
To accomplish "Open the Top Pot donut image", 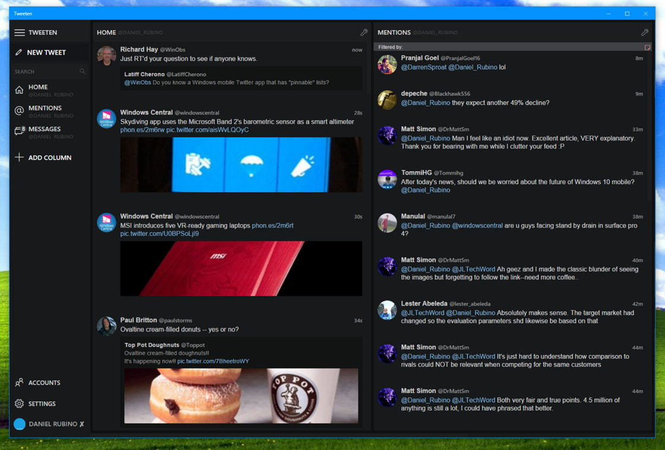I will (241, 396).
